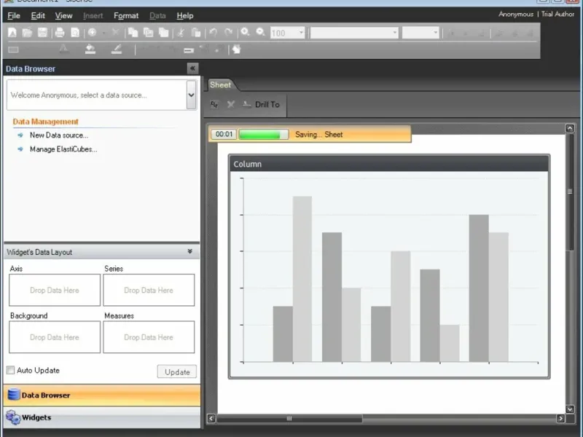Print using the printer toolbar icon
Screen dimensions: 583x437
point(60,33)
